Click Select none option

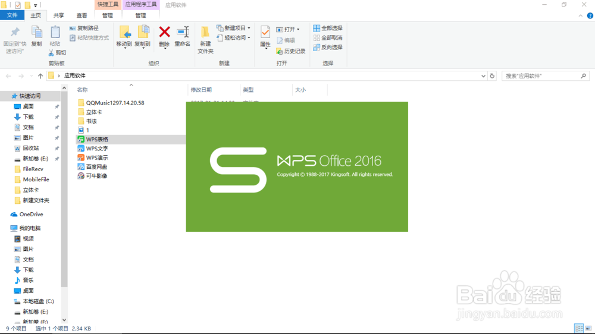[x=327, y=37]
